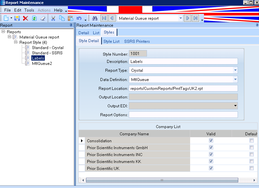Switch to the Style List tab
The width and height of the screenshot is (259, 188).
[111, 41]
